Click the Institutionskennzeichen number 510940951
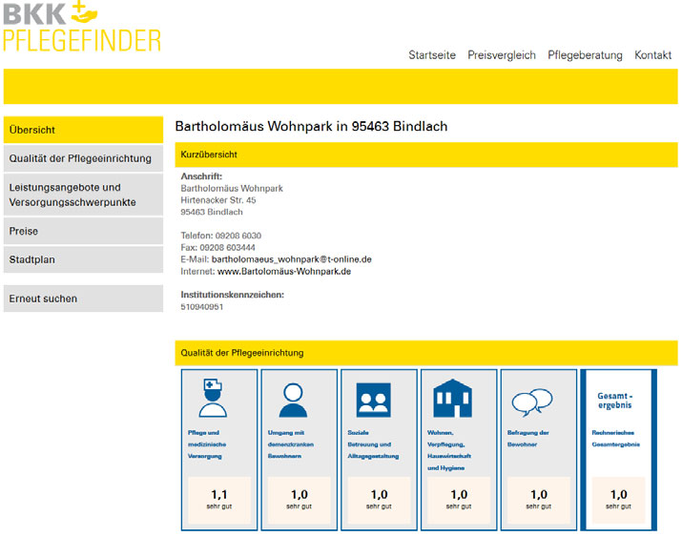The height and width of the screenshot is (536, 682). coord(202,307)
